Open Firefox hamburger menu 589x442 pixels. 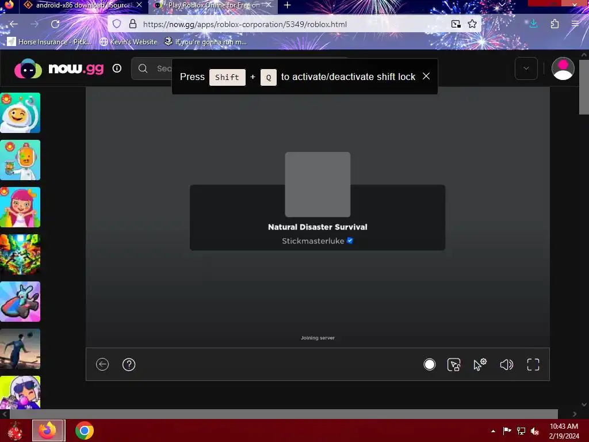[x=575, y=24]
